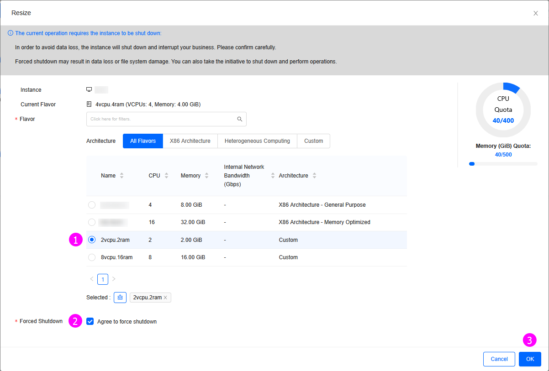The image size is (549, 371).
Task: Click the Cancel button
Action: point(499,359)
